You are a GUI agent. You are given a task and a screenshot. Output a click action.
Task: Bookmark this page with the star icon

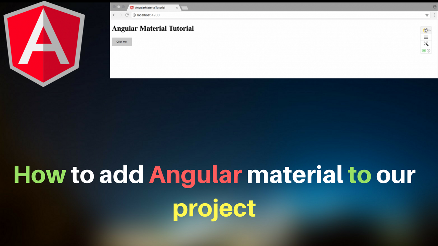(427, 15)
